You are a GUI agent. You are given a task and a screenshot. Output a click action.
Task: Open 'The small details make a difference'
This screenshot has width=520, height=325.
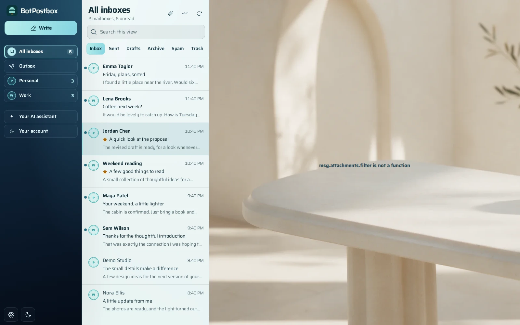146,268
